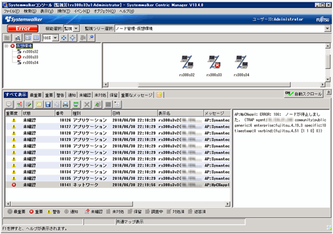The image size is (333, 234).
Task: Select rx300s34 in the tree
Action: click(30, 63)
